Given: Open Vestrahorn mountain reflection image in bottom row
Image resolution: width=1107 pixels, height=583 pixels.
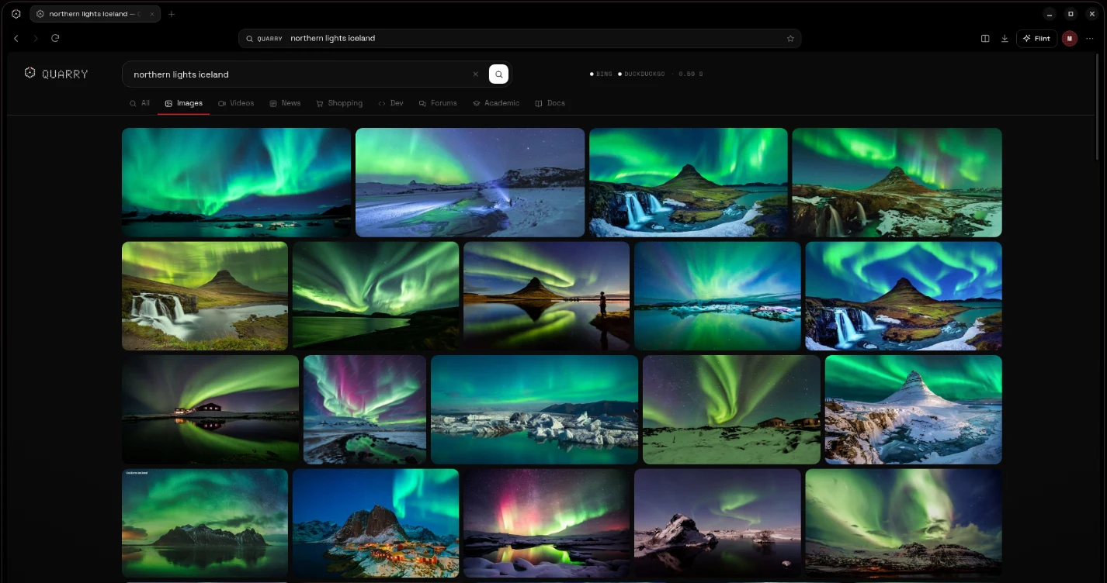Looking at the screenshot, I should pos(205,523).
